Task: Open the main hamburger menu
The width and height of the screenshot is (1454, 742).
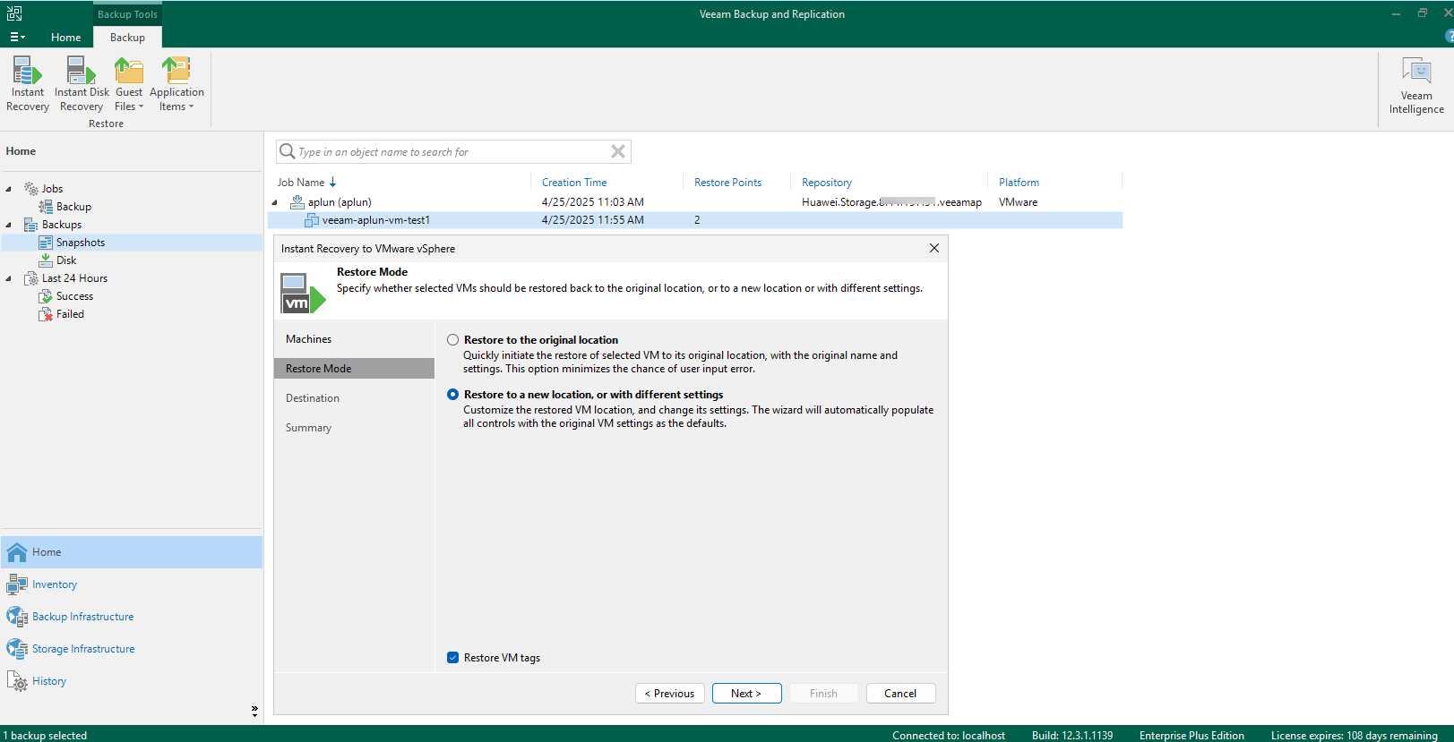Action: (x=17, y=38)
